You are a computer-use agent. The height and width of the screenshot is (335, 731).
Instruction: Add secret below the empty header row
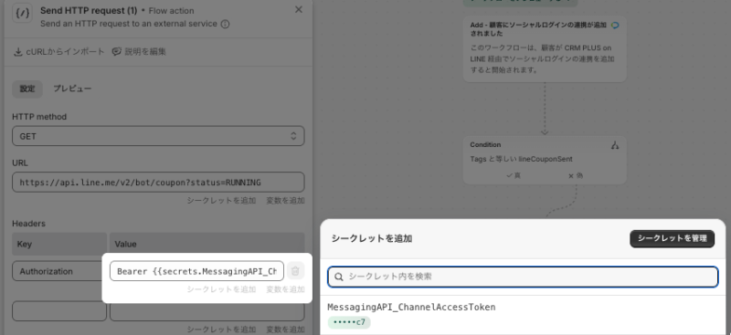221,330
